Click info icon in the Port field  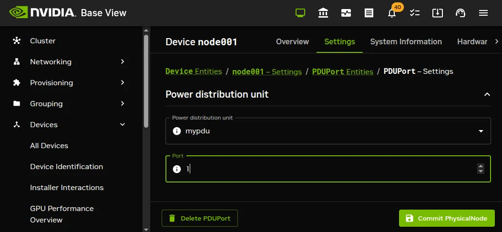click(x=177, y=169)
